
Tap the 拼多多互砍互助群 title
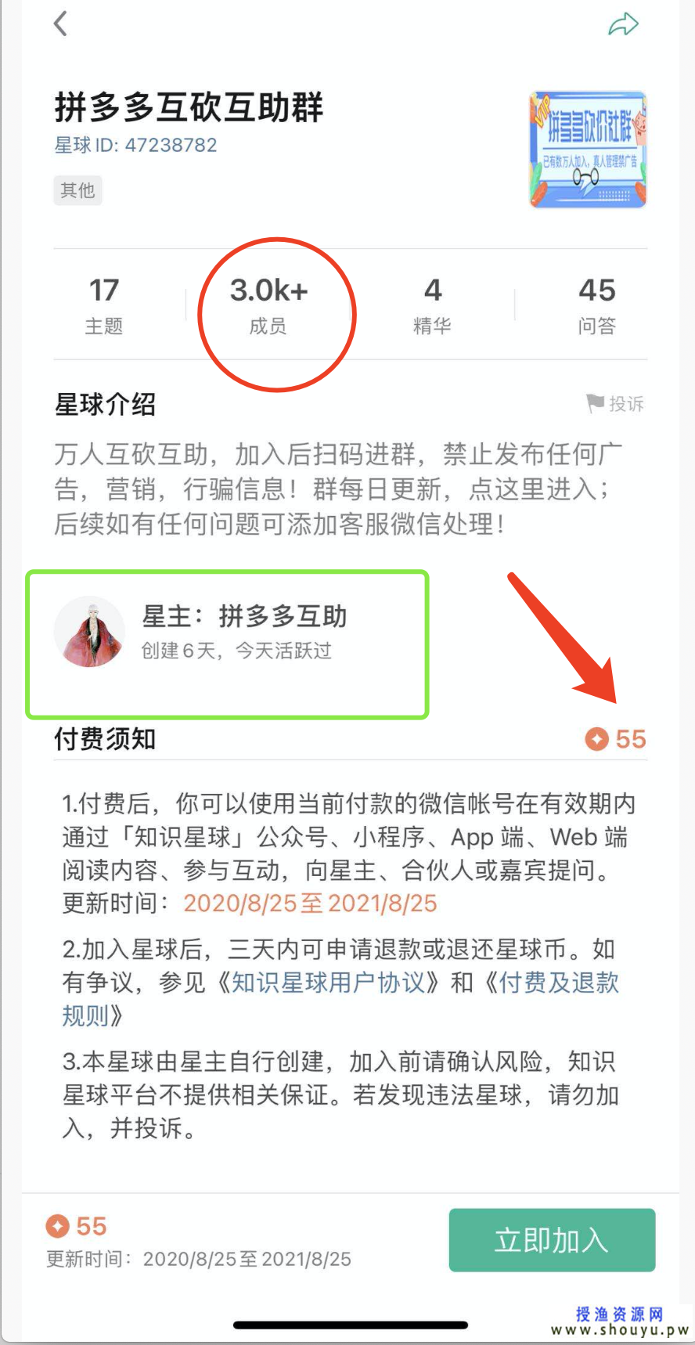pos(189,107)
